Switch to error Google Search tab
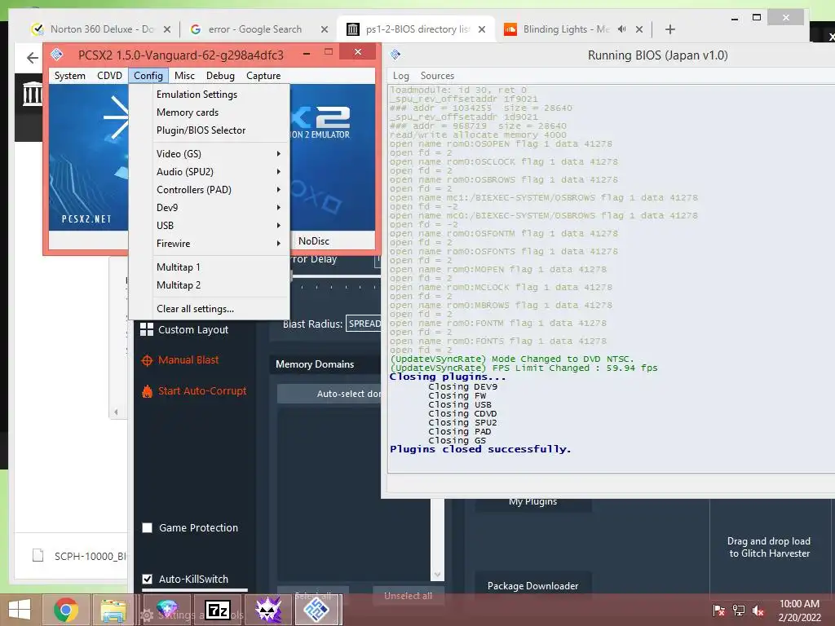The image size is (835, 626). pos(255,29)
